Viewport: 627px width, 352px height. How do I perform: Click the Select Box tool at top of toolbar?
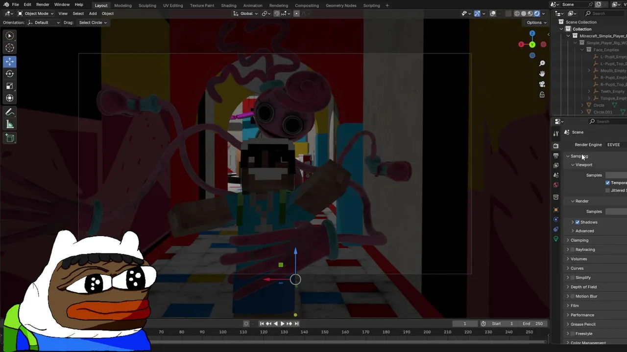click(10, 36)
